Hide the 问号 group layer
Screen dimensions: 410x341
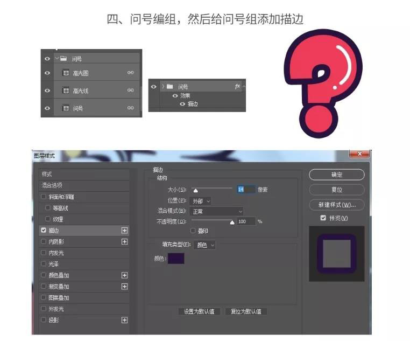coord(47,59)
